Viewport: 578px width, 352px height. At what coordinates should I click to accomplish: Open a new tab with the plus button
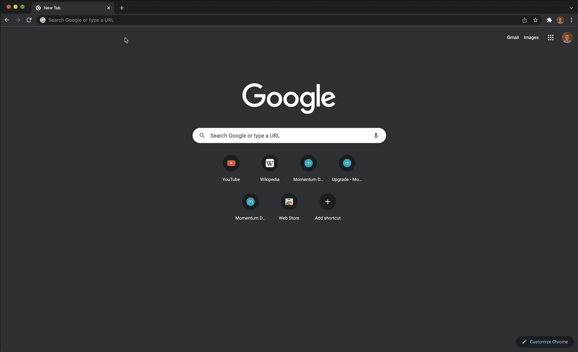click(122, 8)
